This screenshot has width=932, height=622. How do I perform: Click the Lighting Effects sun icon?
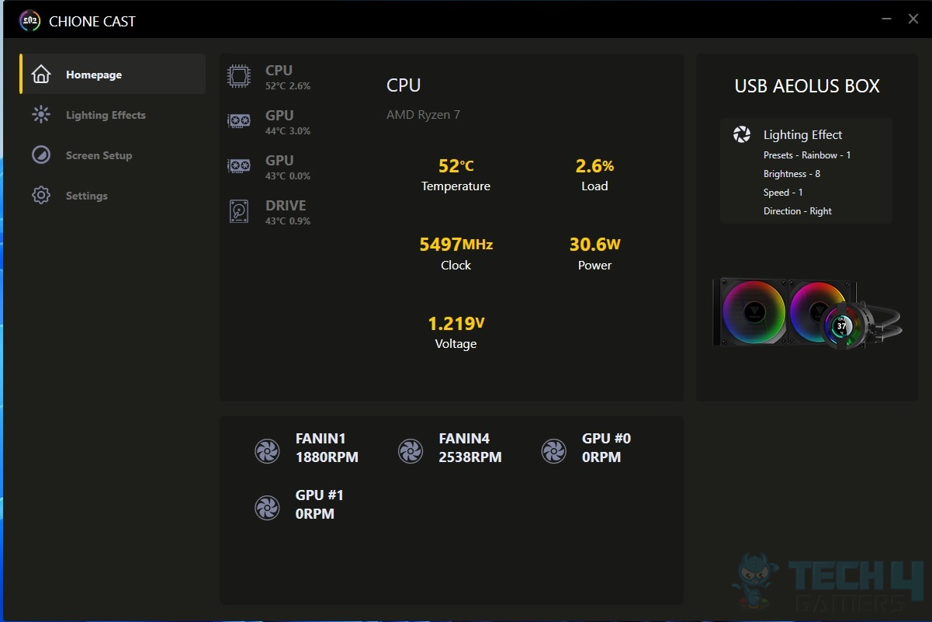(x=41, y=115)
